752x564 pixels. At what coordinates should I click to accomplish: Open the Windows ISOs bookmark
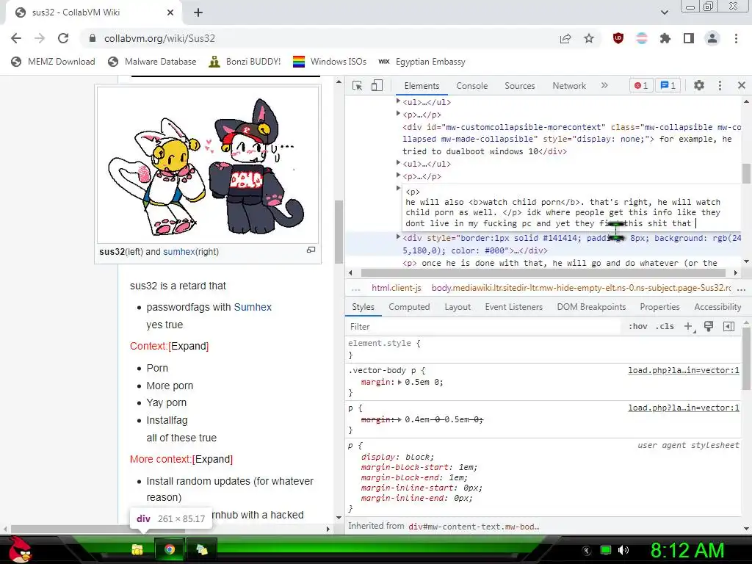(x=330, y=62)
